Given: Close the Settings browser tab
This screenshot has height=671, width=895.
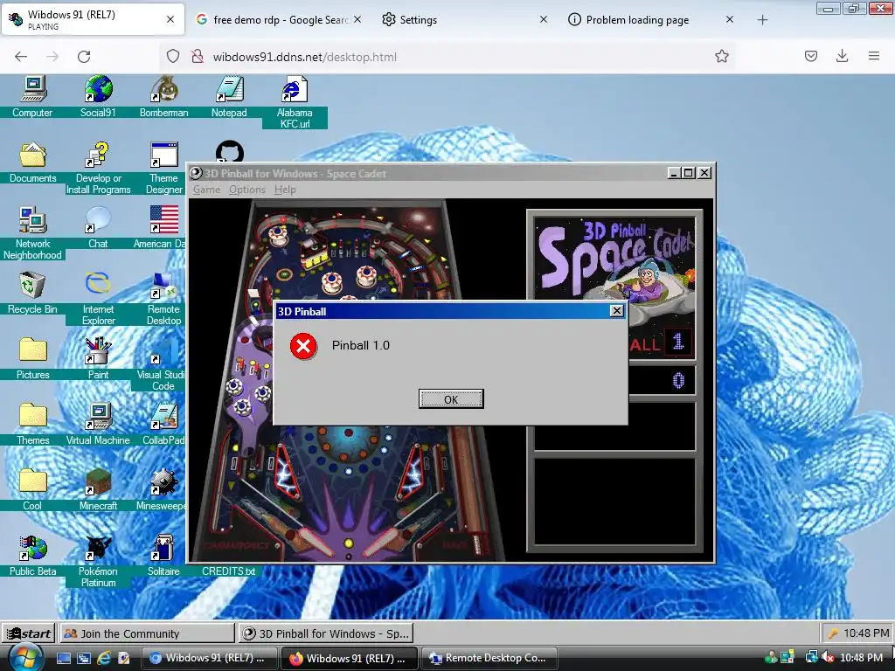Looking at the screenshot, I should [x=544, y=19].
